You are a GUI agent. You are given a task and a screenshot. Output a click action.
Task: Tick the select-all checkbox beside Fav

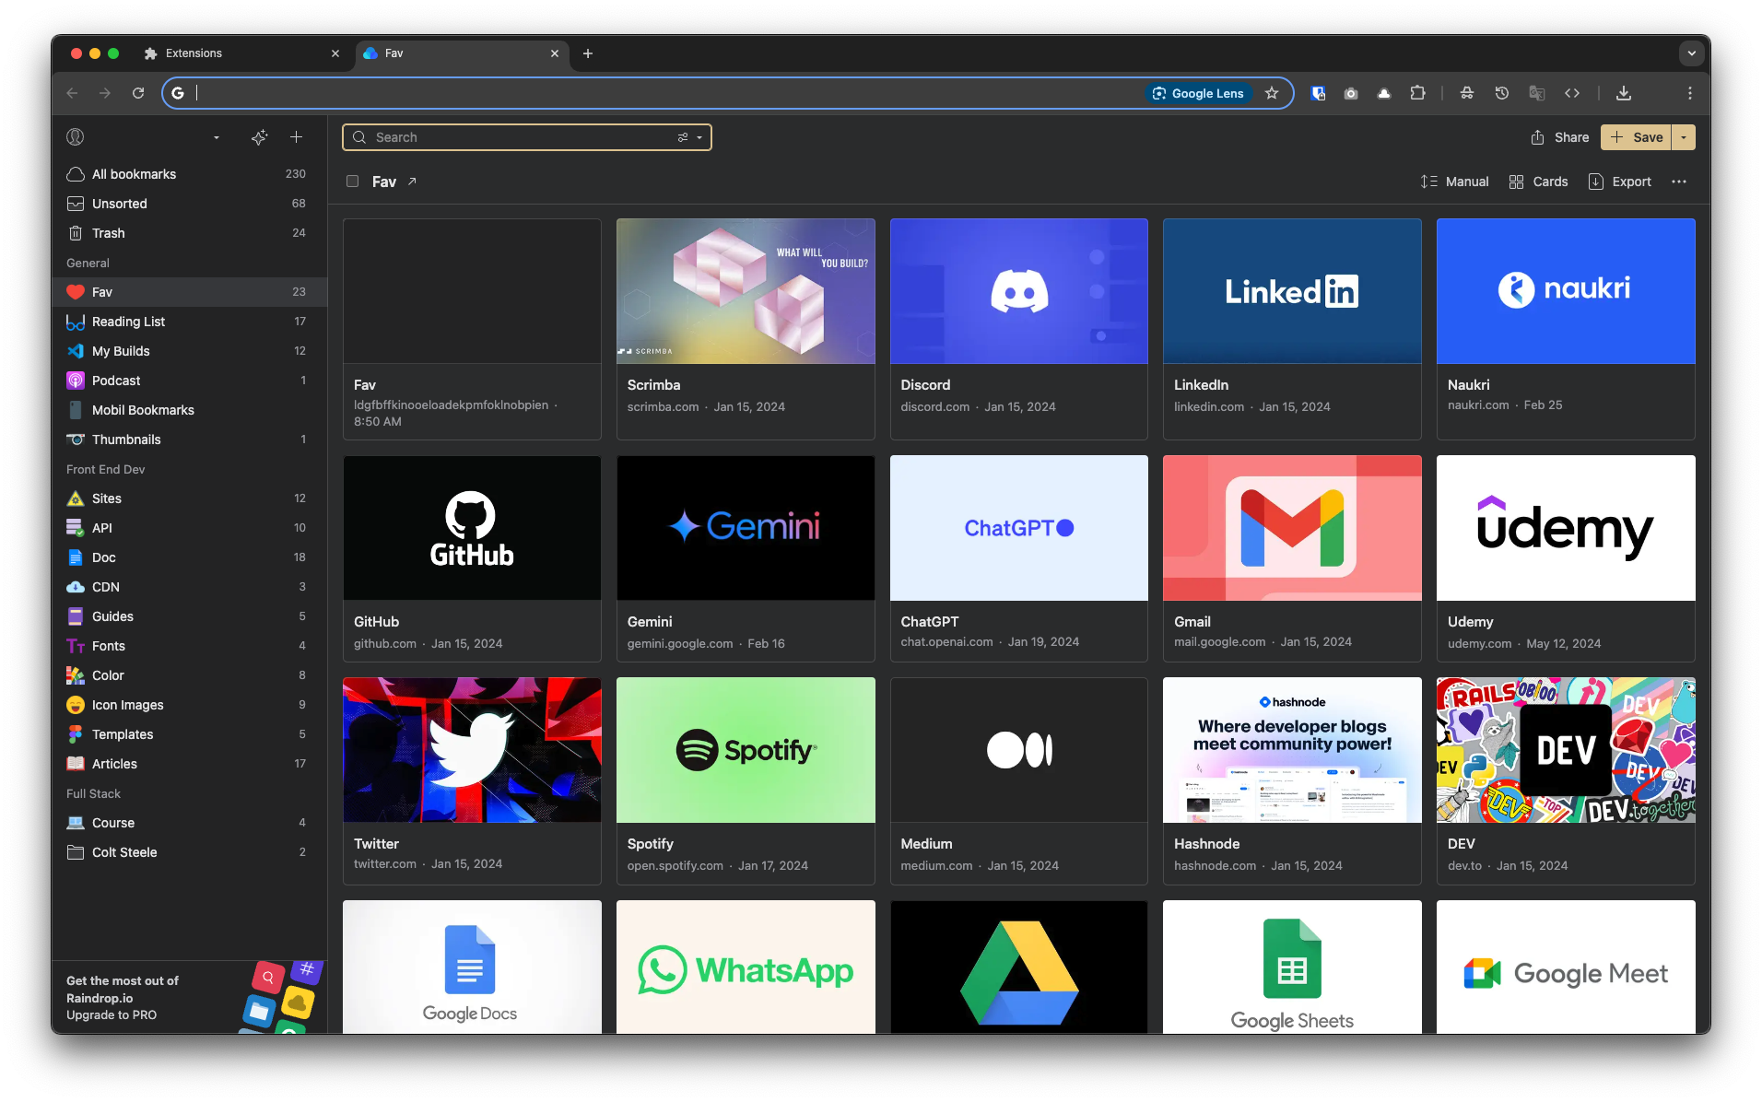(x=352, y=182)
